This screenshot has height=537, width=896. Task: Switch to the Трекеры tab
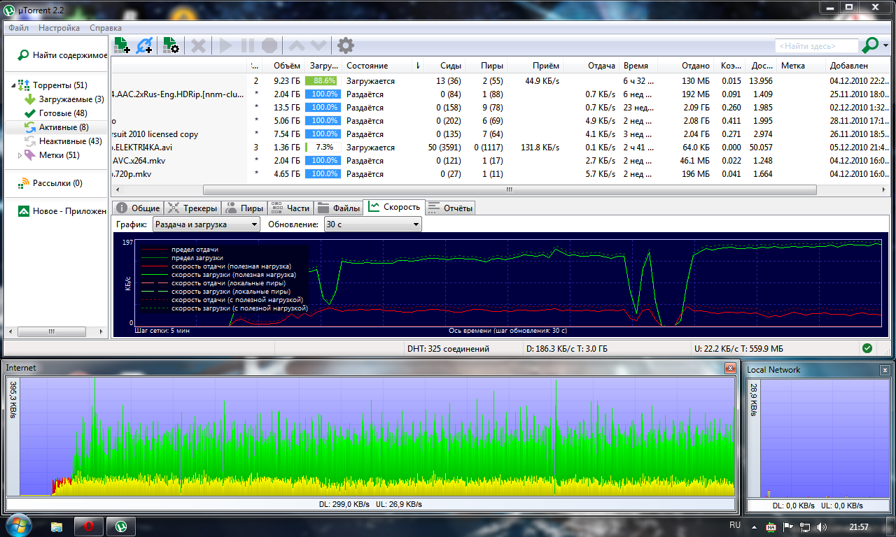pos(192,208)
